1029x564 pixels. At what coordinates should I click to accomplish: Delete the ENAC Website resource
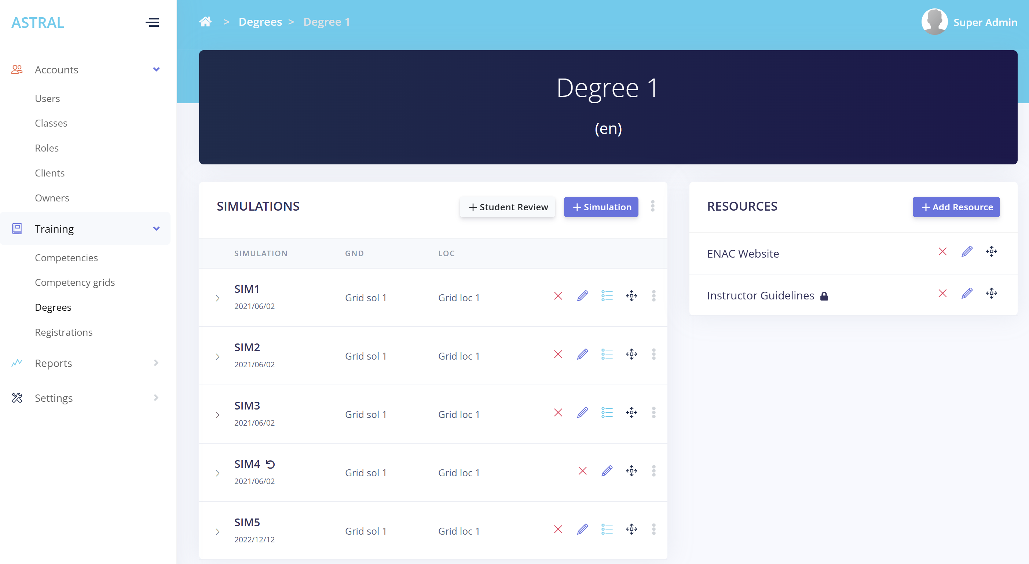click(942, 251)
